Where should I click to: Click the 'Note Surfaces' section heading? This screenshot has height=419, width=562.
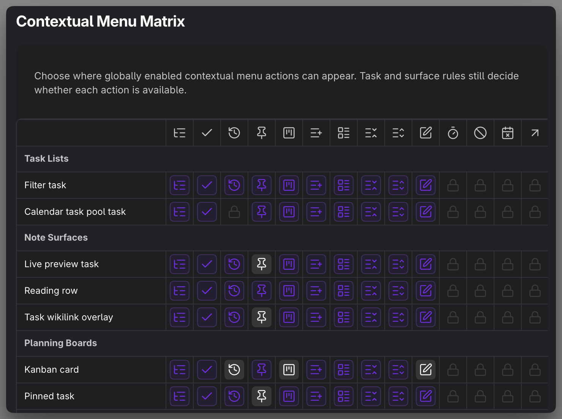[56, 238]
